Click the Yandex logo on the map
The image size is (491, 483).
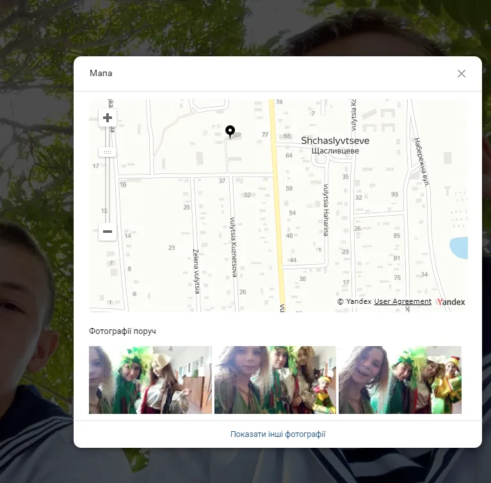(x=451, y=302)
